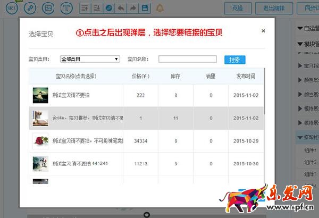Close the 选择宝贝 dialog
The height and width of the screenshot is (218, 319).
pos(263,31)
